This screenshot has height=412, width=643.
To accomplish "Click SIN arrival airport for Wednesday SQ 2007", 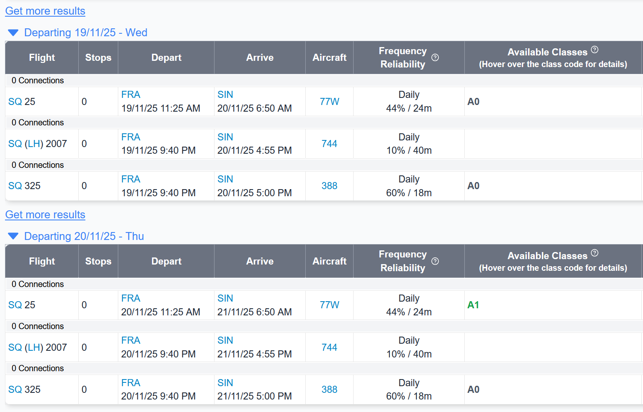I will (x=225, y=137).
